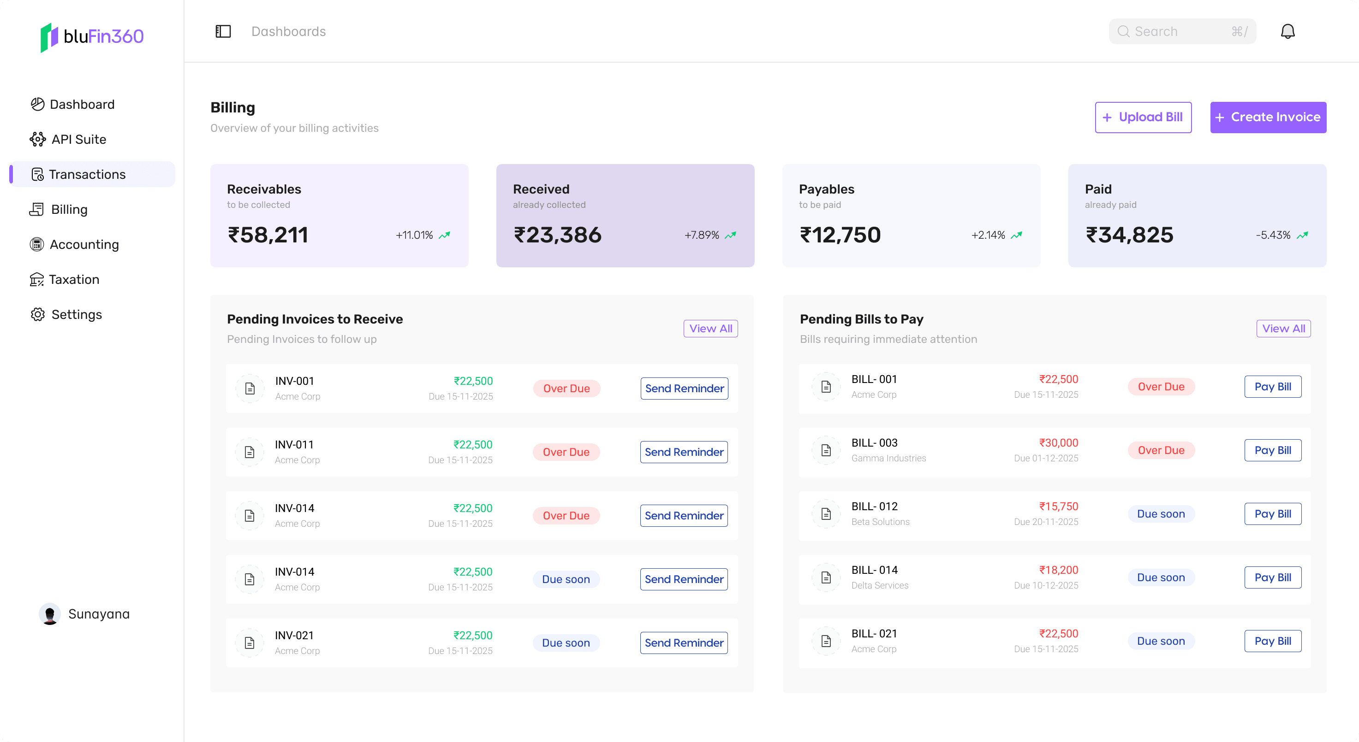Click the search magnifier icon

point(1124,31)
